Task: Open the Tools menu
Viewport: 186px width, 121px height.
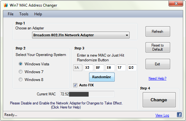Action: click(24, 14)
